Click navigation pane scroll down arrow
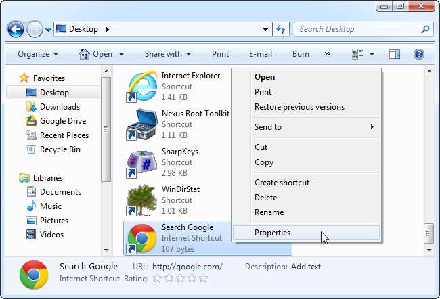440x299 pixels. (x=106, y=250)
